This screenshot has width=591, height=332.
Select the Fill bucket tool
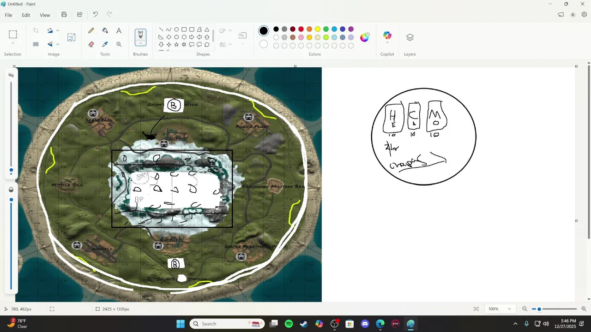[105, 30]
